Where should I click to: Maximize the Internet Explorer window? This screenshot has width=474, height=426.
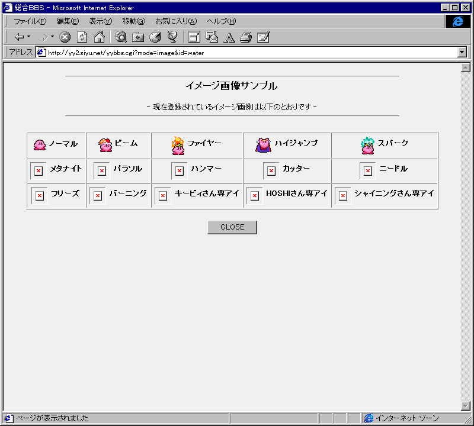click(x=454, y=8)
